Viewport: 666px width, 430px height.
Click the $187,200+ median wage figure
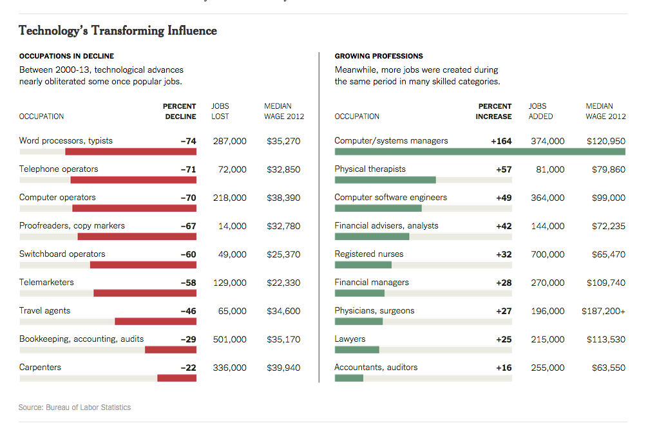click(603, 311)
